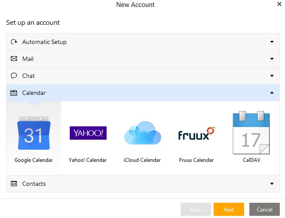Viewport: 285px width, 218px height.
Task: Choose the Yahoo! Calendar logo
Action: point(88,133)
